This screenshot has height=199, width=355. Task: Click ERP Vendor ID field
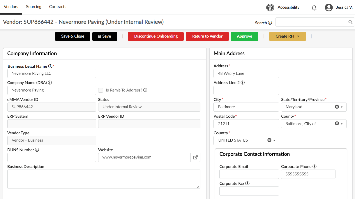pyautogui.click(x=149, y=124)
